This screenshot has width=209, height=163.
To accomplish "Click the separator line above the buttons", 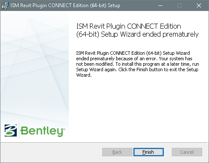I will click(104, 142).
